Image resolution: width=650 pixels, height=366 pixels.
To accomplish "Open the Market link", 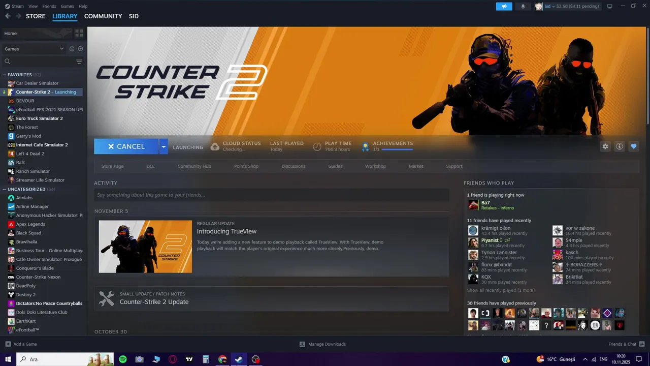I will click(416, 166).
